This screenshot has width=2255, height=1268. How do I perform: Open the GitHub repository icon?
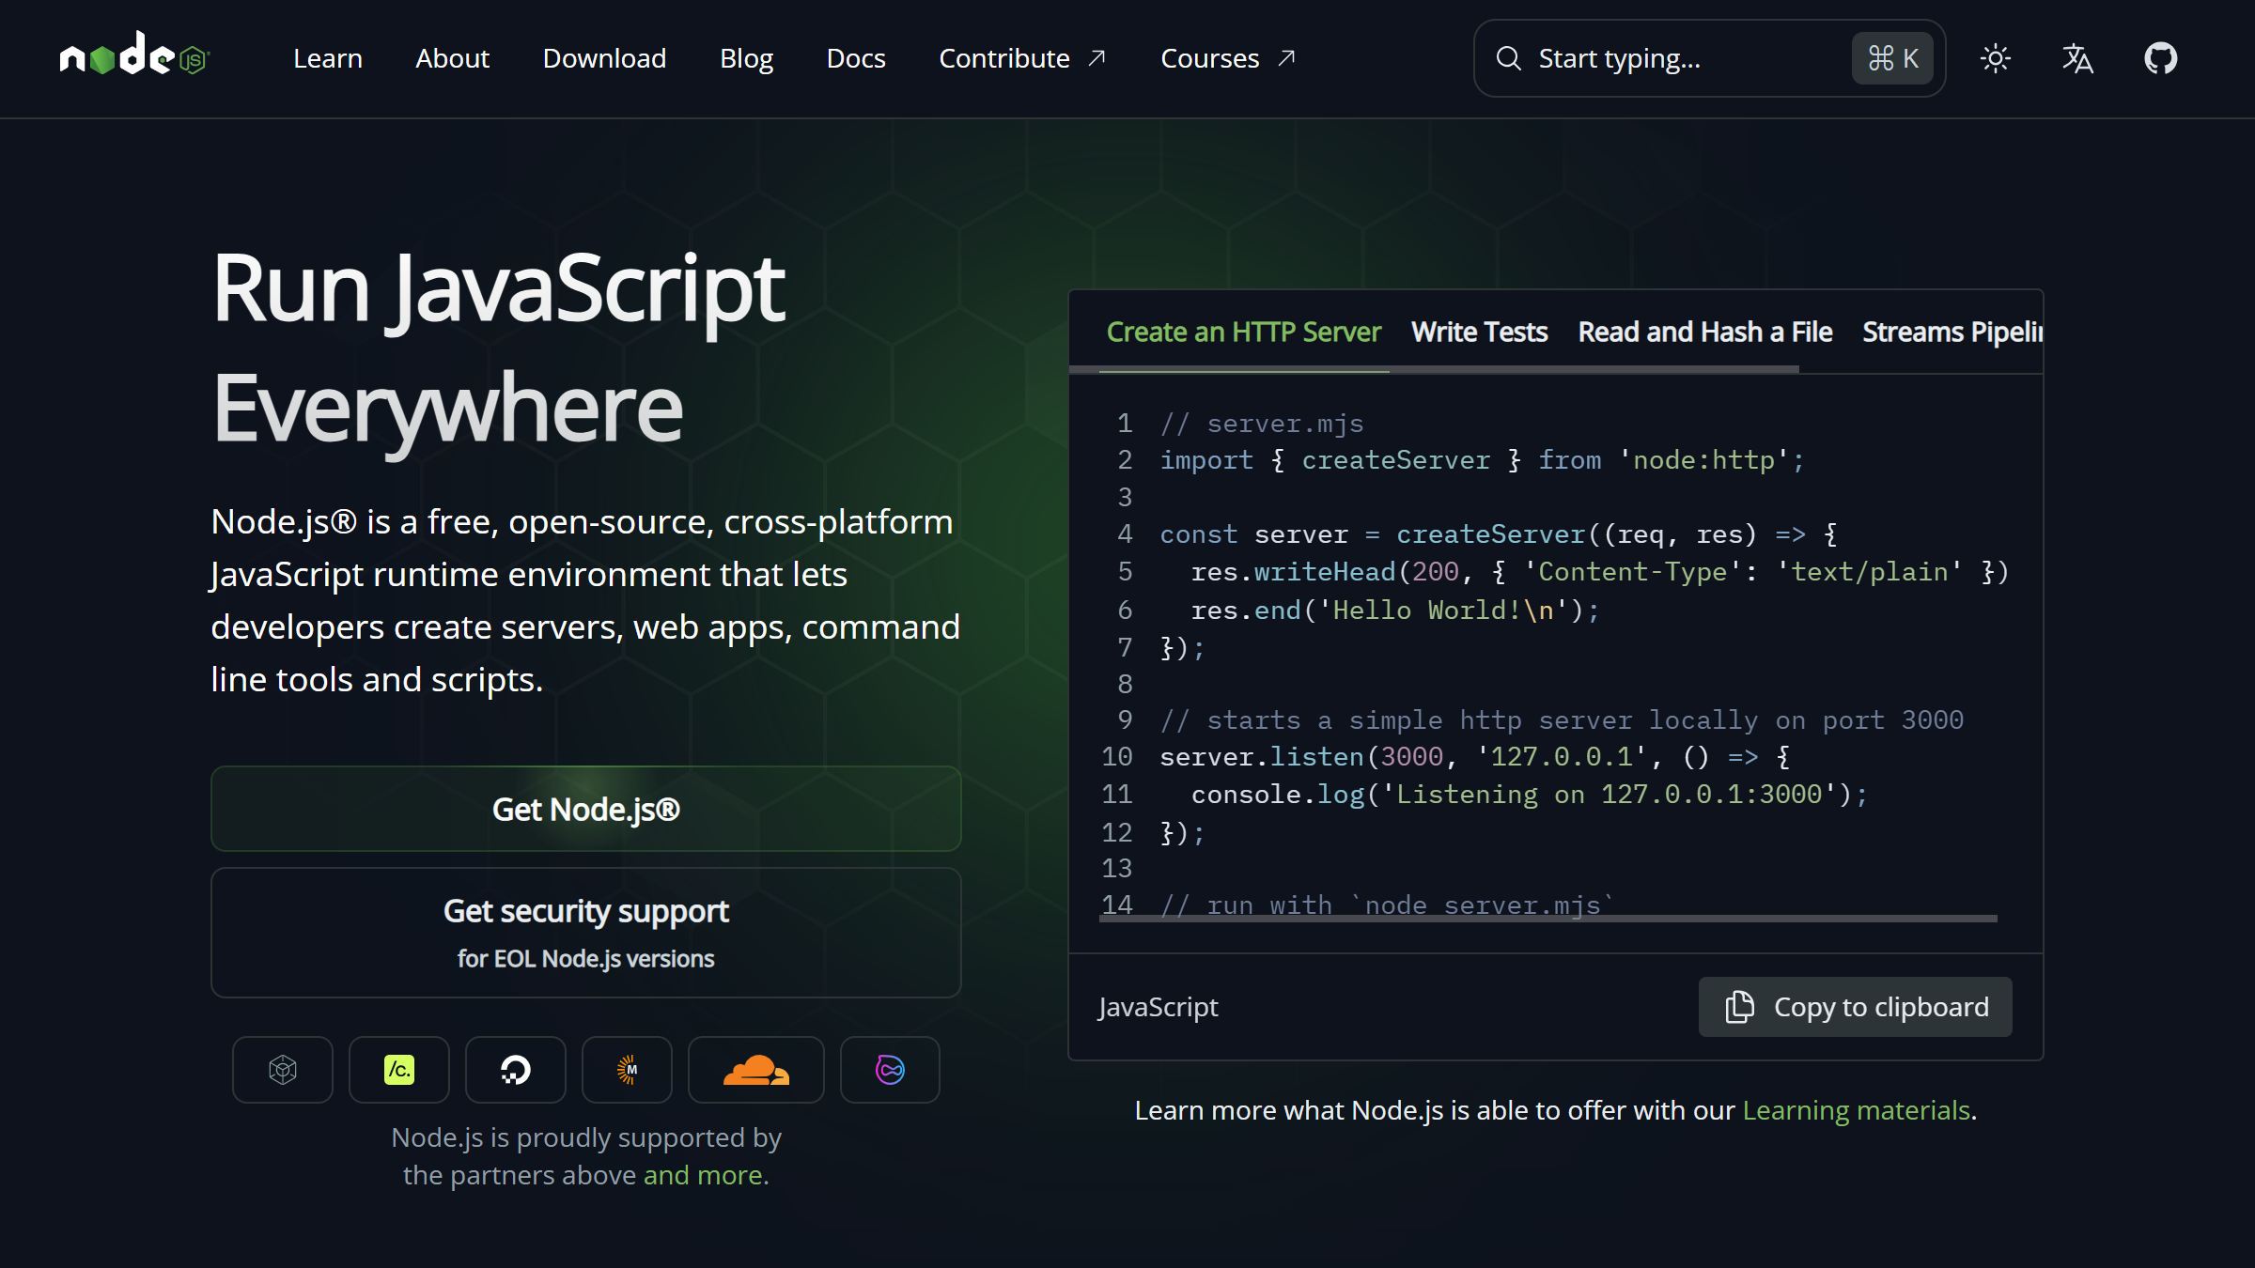click(2160, 58)
